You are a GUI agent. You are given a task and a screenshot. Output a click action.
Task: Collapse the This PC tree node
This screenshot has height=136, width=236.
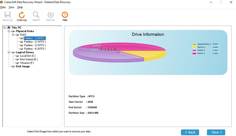pos(5,28)
